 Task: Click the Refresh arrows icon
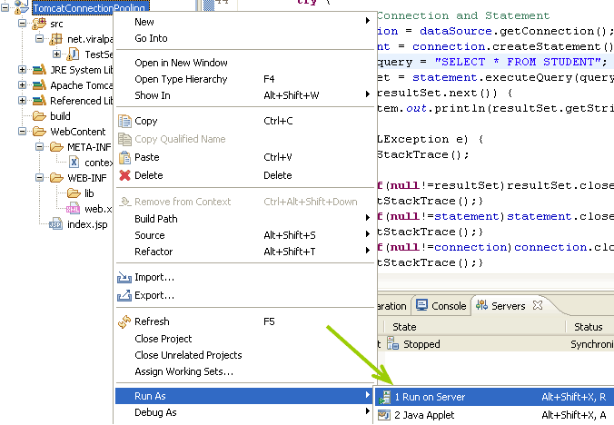point(124,321)
